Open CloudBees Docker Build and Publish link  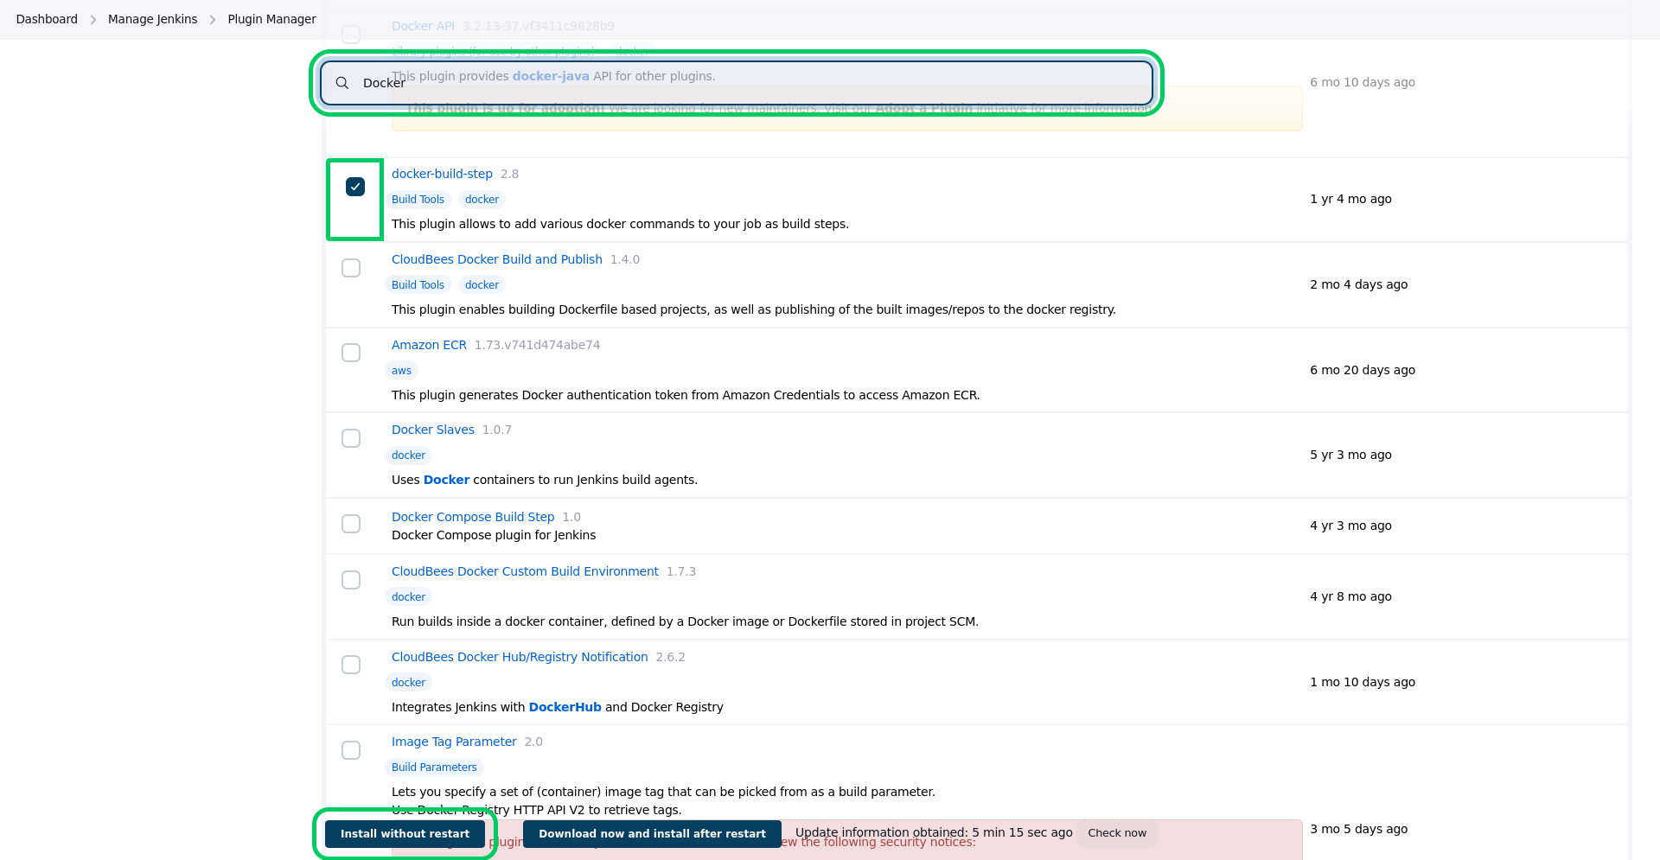pyautogui.click(x=497, y=259)
